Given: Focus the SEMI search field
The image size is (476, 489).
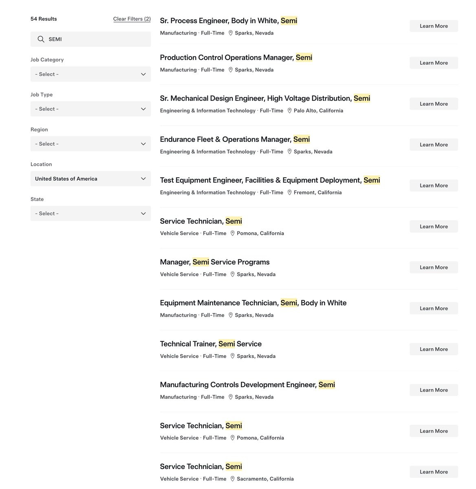Looking at the screenshot, I should click(90, 39).
